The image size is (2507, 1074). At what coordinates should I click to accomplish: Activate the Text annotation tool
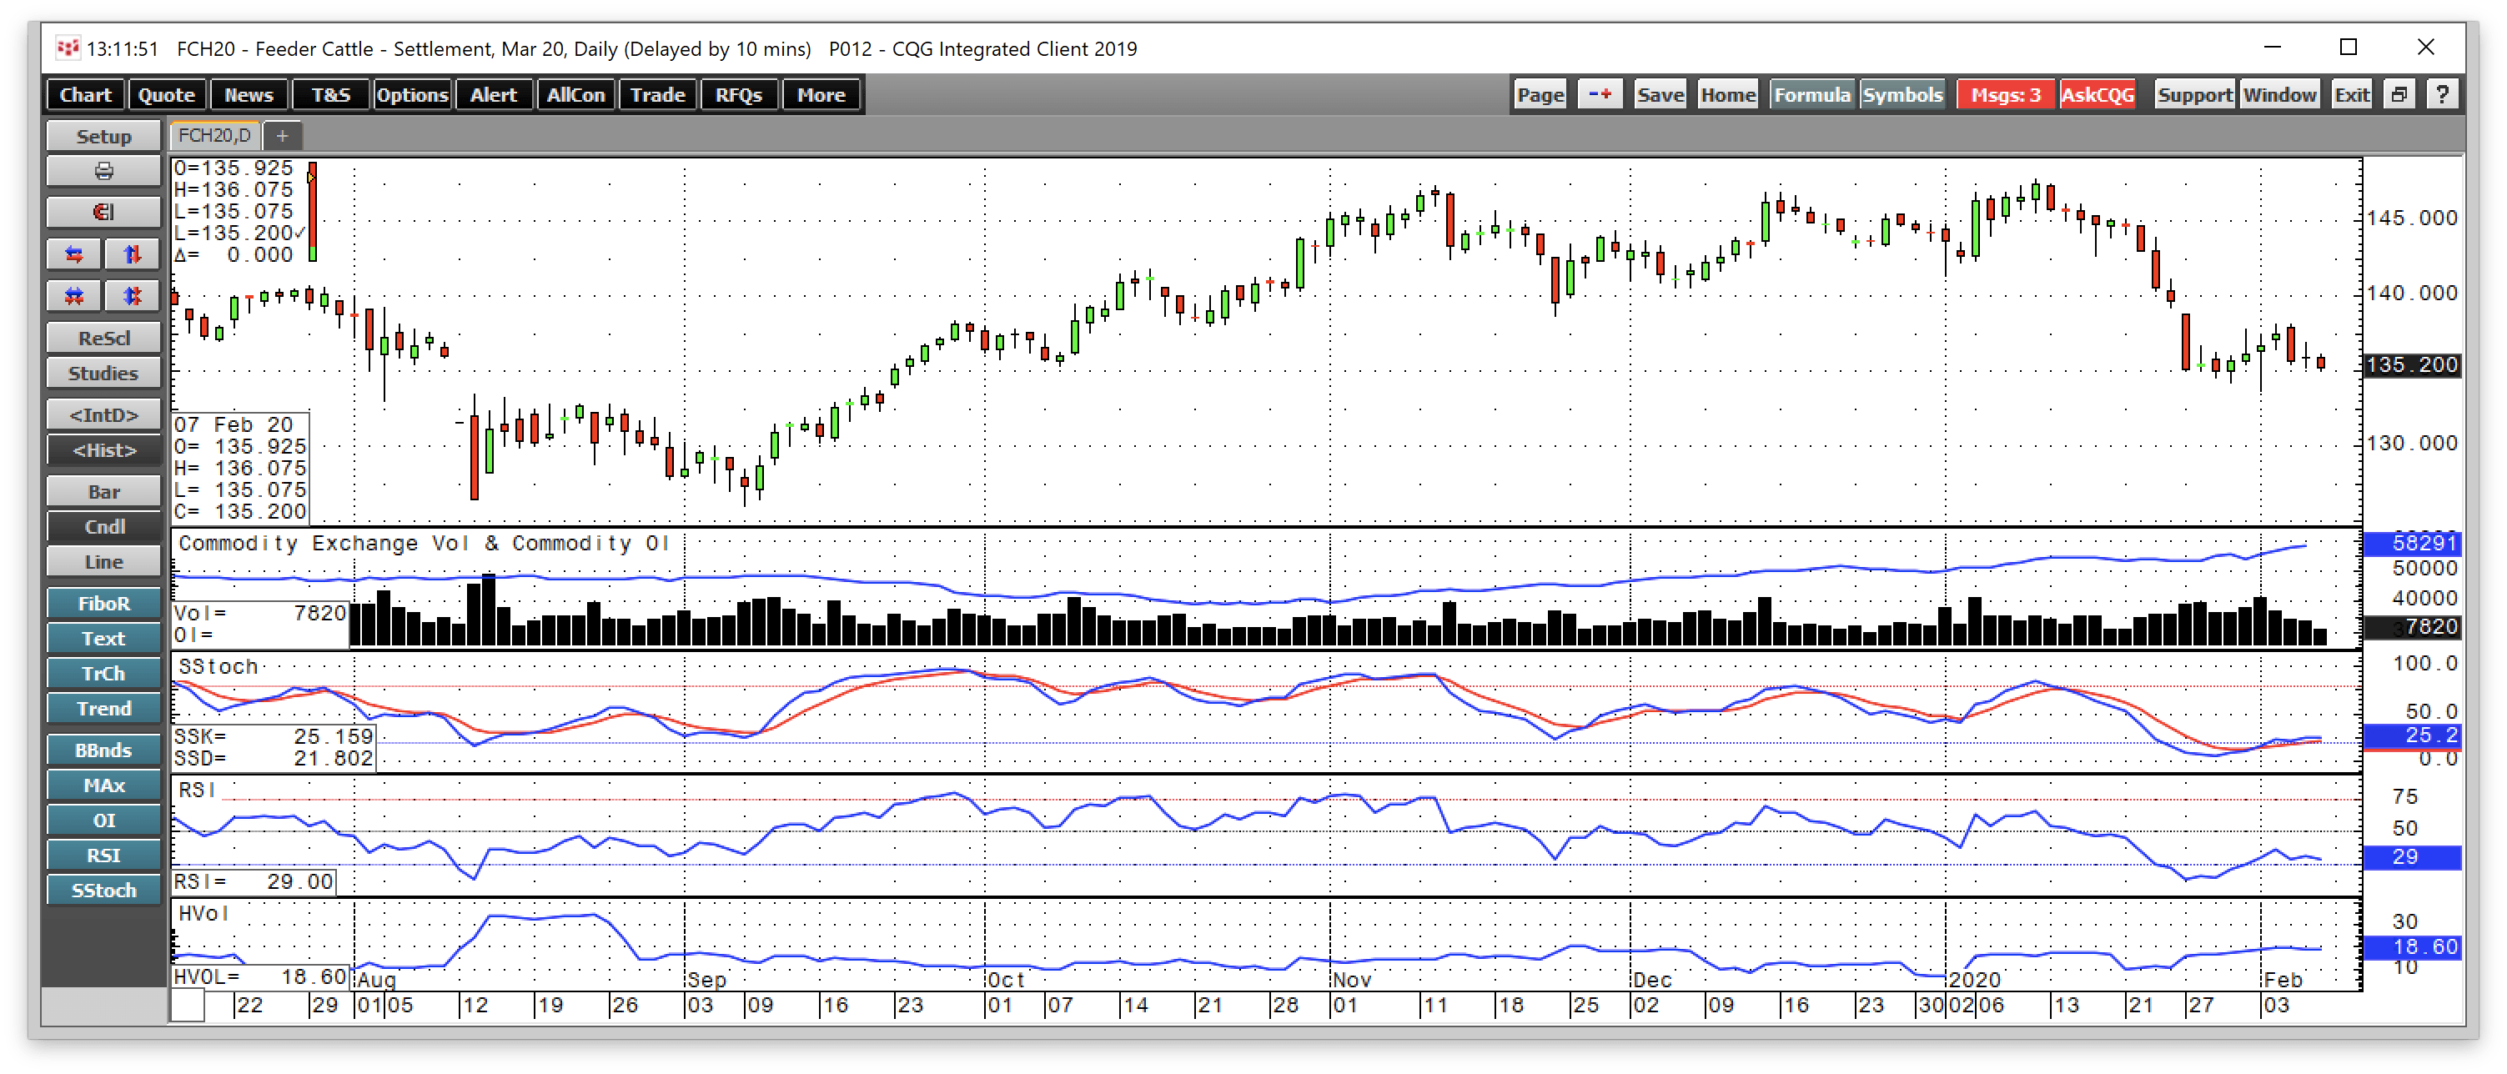103,638
